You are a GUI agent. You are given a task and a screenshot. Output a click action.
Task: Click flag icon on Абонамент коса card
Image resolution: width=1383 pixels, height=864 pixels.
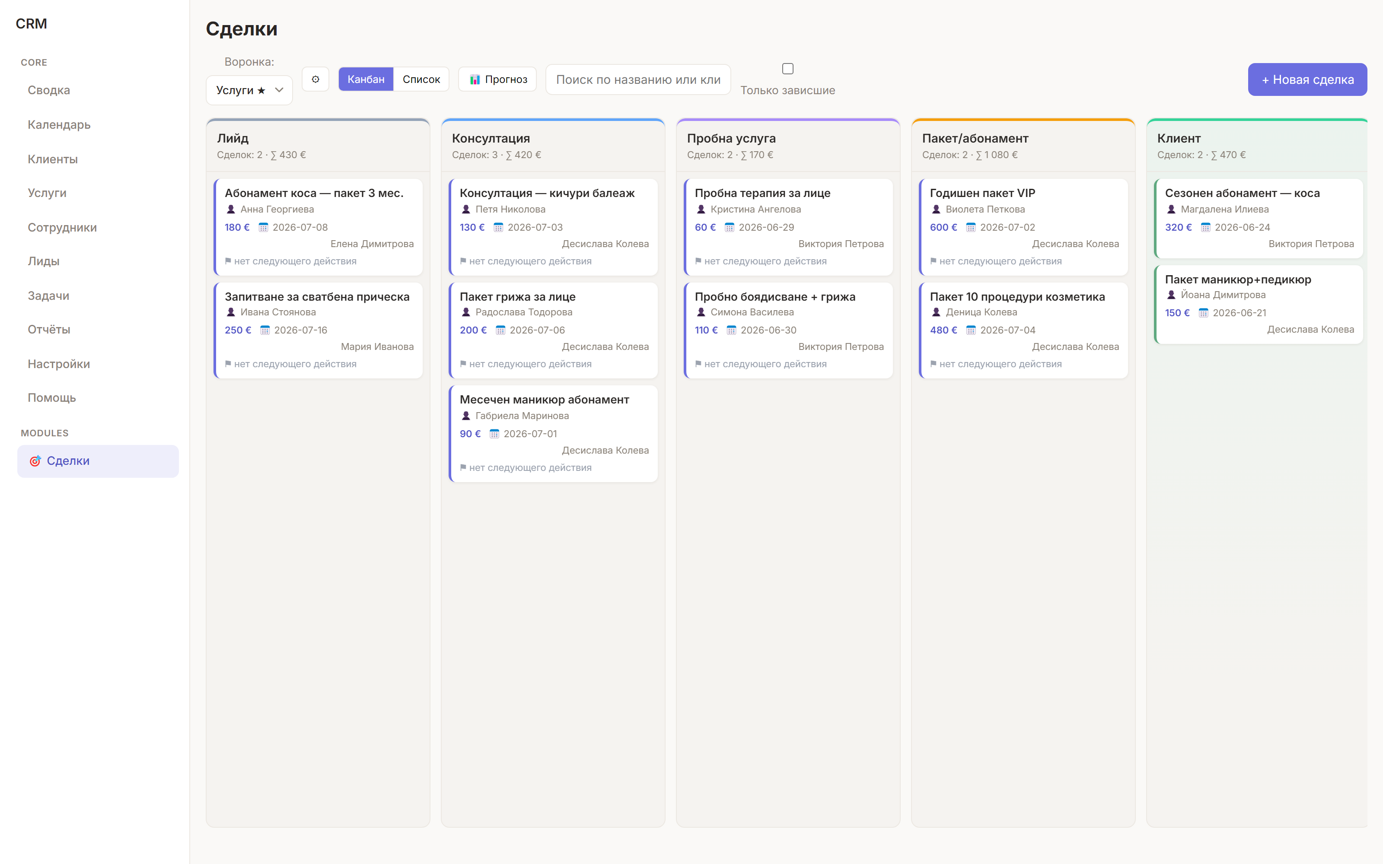click(x=228, y=261)
